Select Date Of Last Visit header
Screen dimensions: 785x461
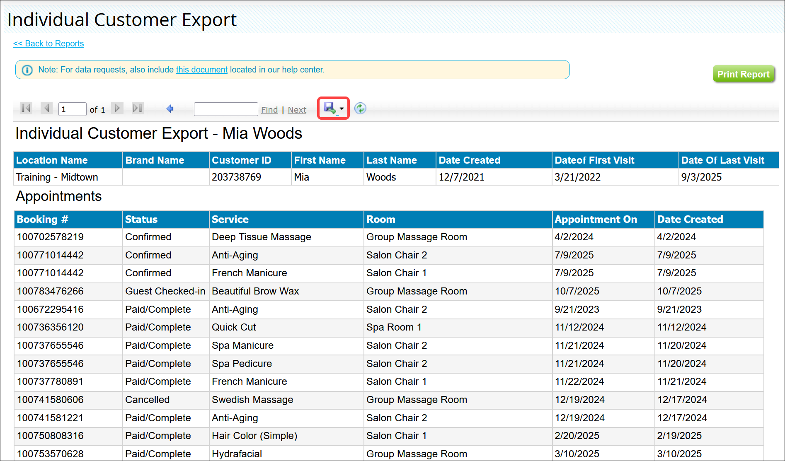click(729, 160)
